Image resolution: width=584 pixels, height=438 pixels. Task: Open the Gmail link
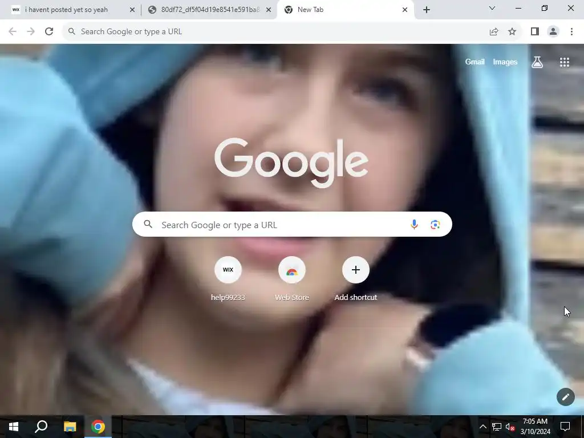click(474, 62)
